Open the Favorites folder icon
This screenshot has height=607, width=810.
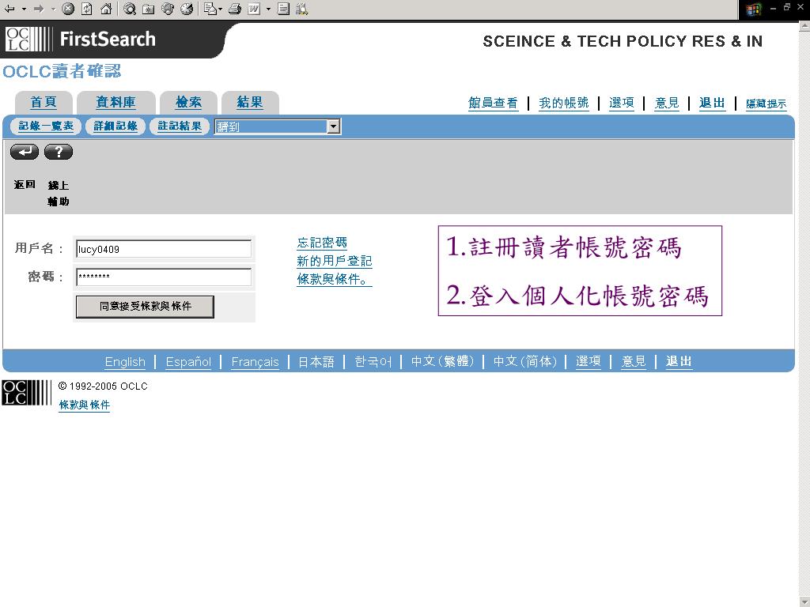click(149, 9)
